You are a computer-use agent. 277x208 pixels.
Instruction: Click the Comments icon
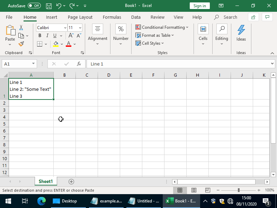tap(267, 17)
